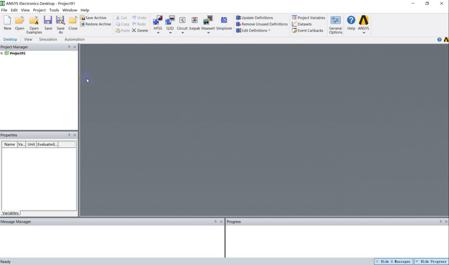This screenshot has width=449, height=265.
Task: Expand HFSS dropdown arrow
Action: pos(158,33)
